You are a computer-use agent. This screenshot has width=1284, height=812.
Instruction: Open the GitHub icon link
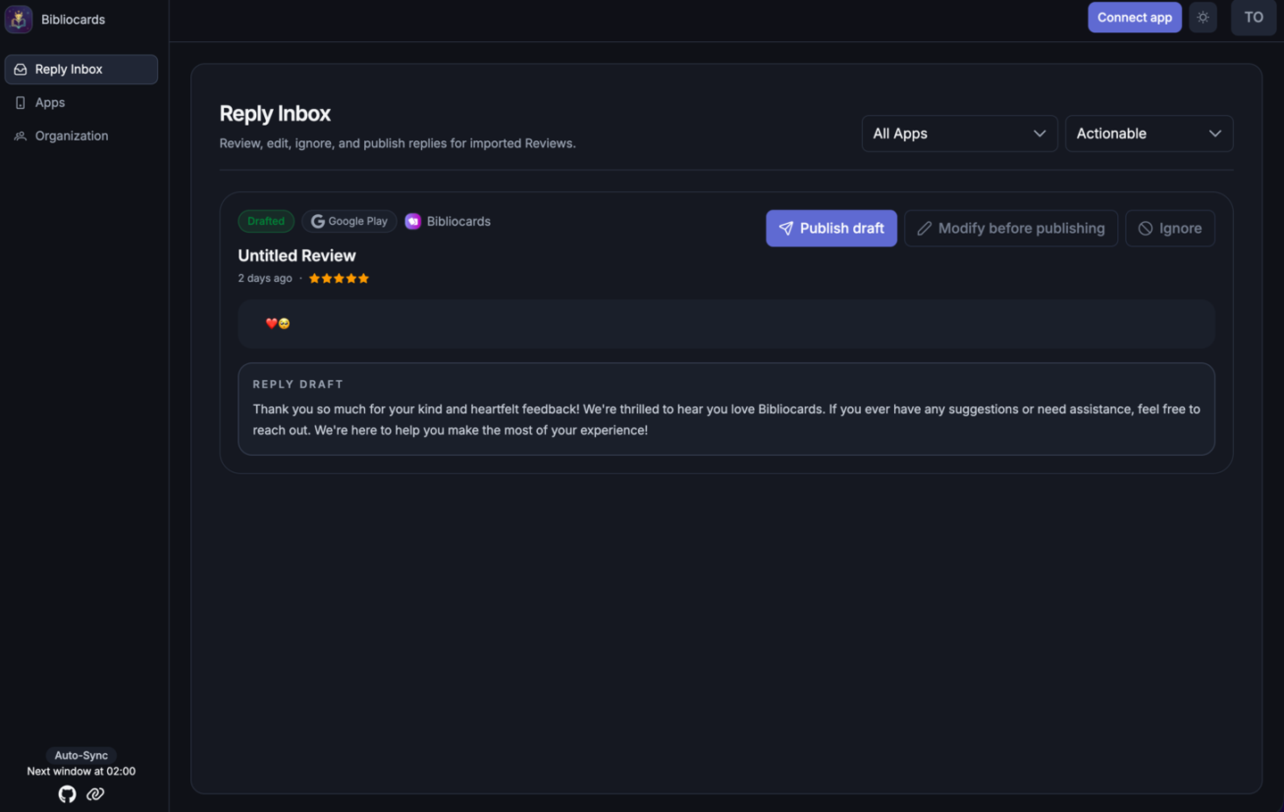67,794
